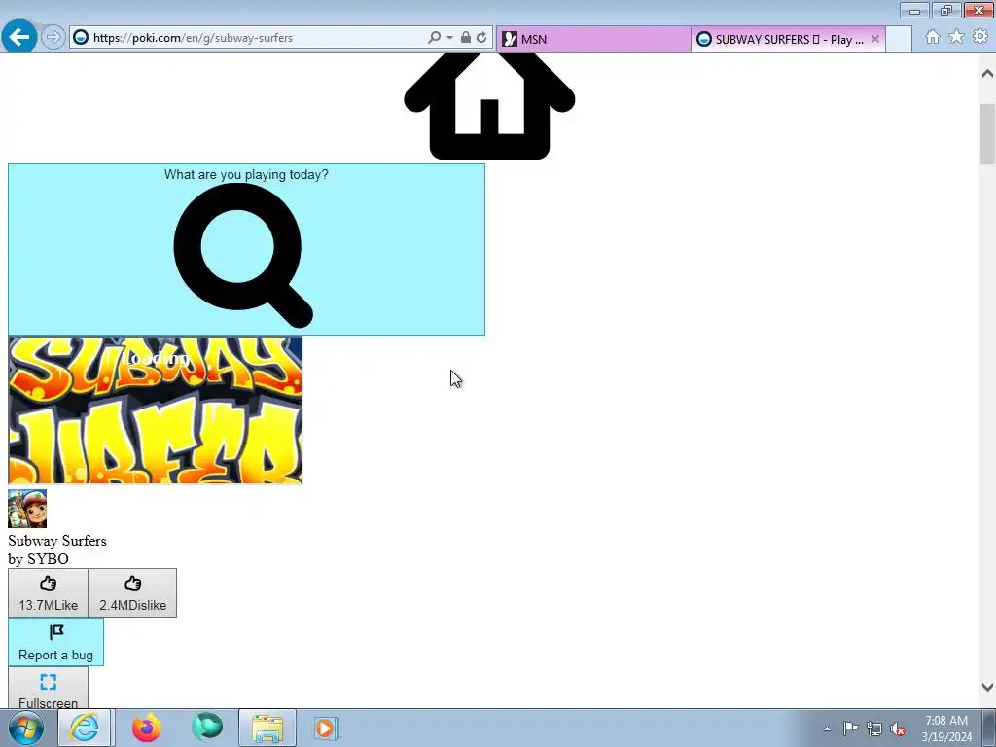Show hidden tray icons arrow
996x747 pixels.
[x=827, y=729]
